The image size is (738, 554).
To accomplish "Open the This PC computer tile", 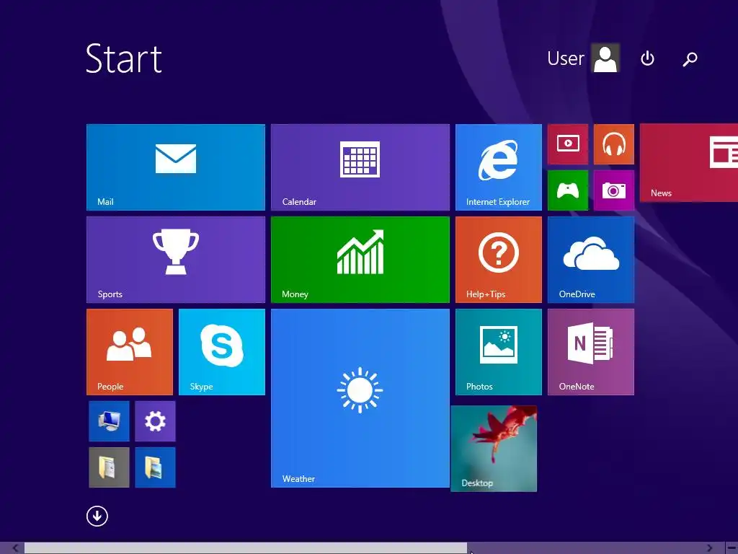I will coord(110,421).
